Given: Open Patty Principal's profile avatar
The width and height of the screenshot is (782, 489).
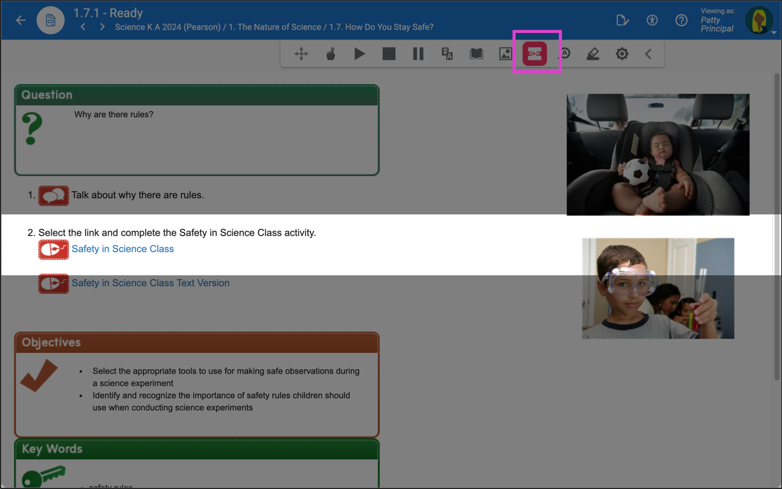Looking at the screenshot, I should click(759, 21).
